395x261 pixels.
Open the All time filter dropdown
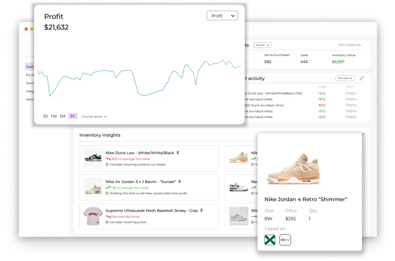pos(262,45)
